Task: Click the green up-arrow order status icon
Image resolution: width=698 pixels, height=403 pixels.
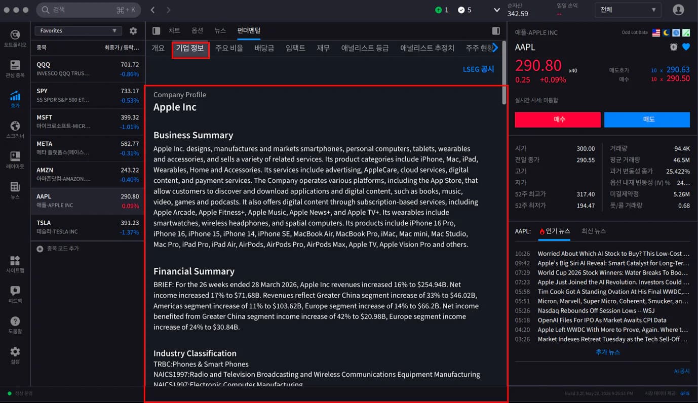Action: [x=438, y=10]
